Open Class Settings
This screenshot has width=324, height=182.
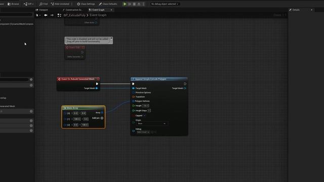pos(86,4)
